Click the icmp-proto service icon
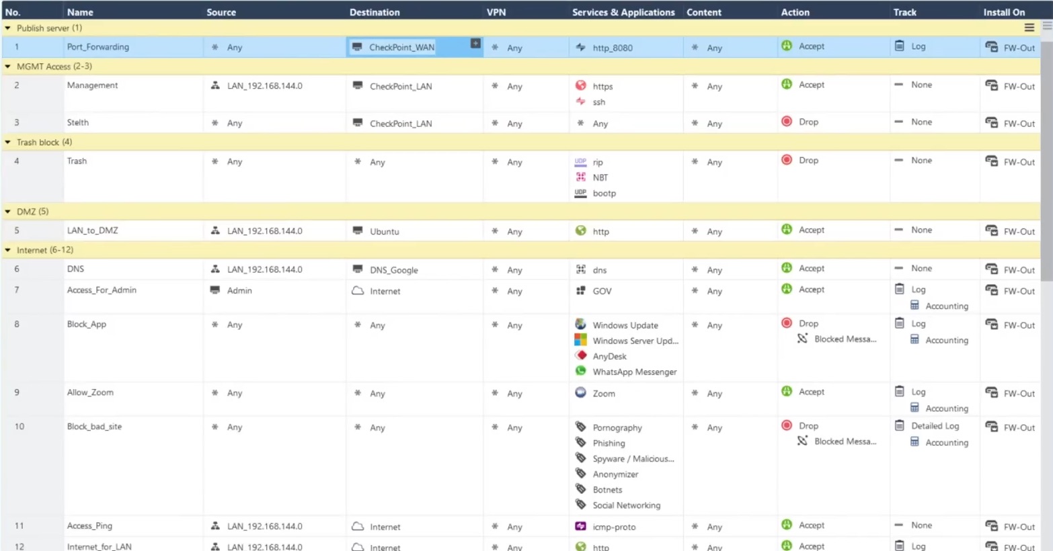This screenshot has width=1053, height=551. 581,526
